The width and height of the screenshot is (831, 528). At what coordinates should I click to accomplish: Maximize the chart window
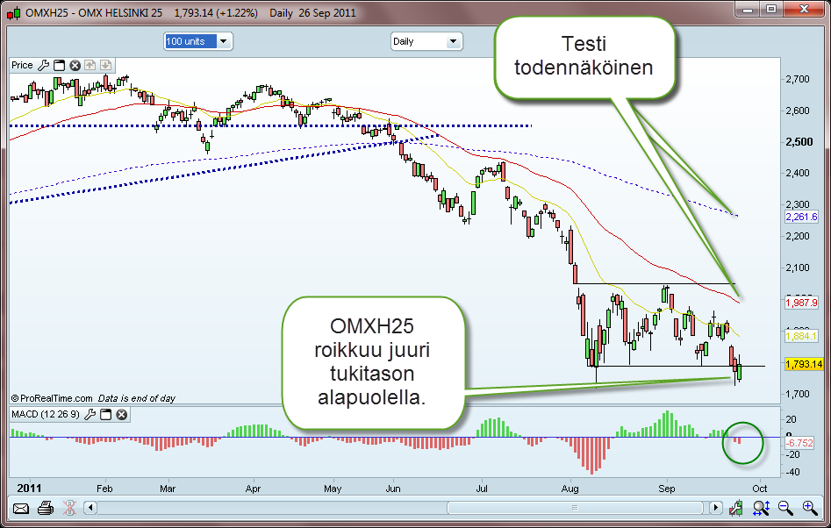click(x=771, y=9)
